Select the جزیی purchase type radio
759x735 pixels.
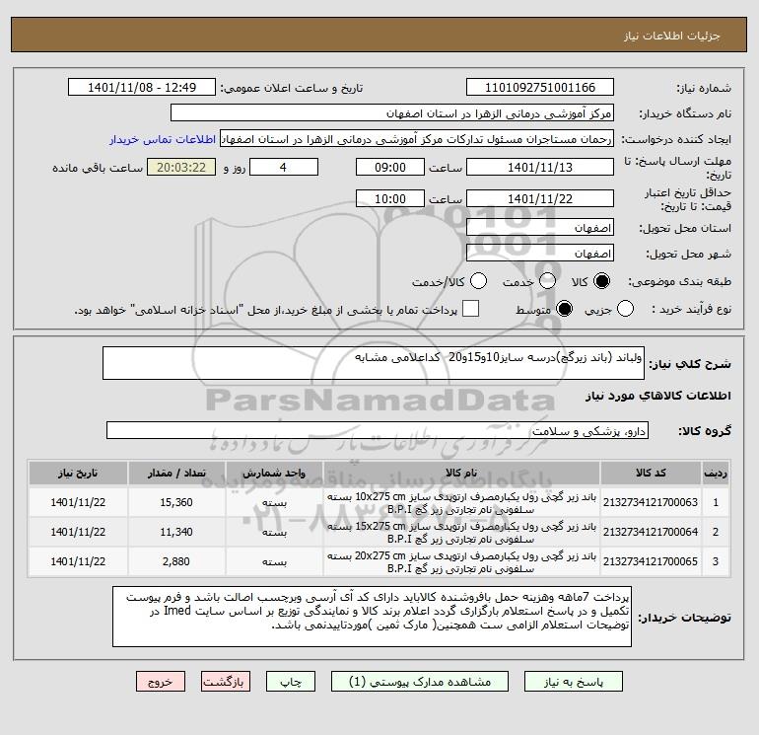click(625, 309)
